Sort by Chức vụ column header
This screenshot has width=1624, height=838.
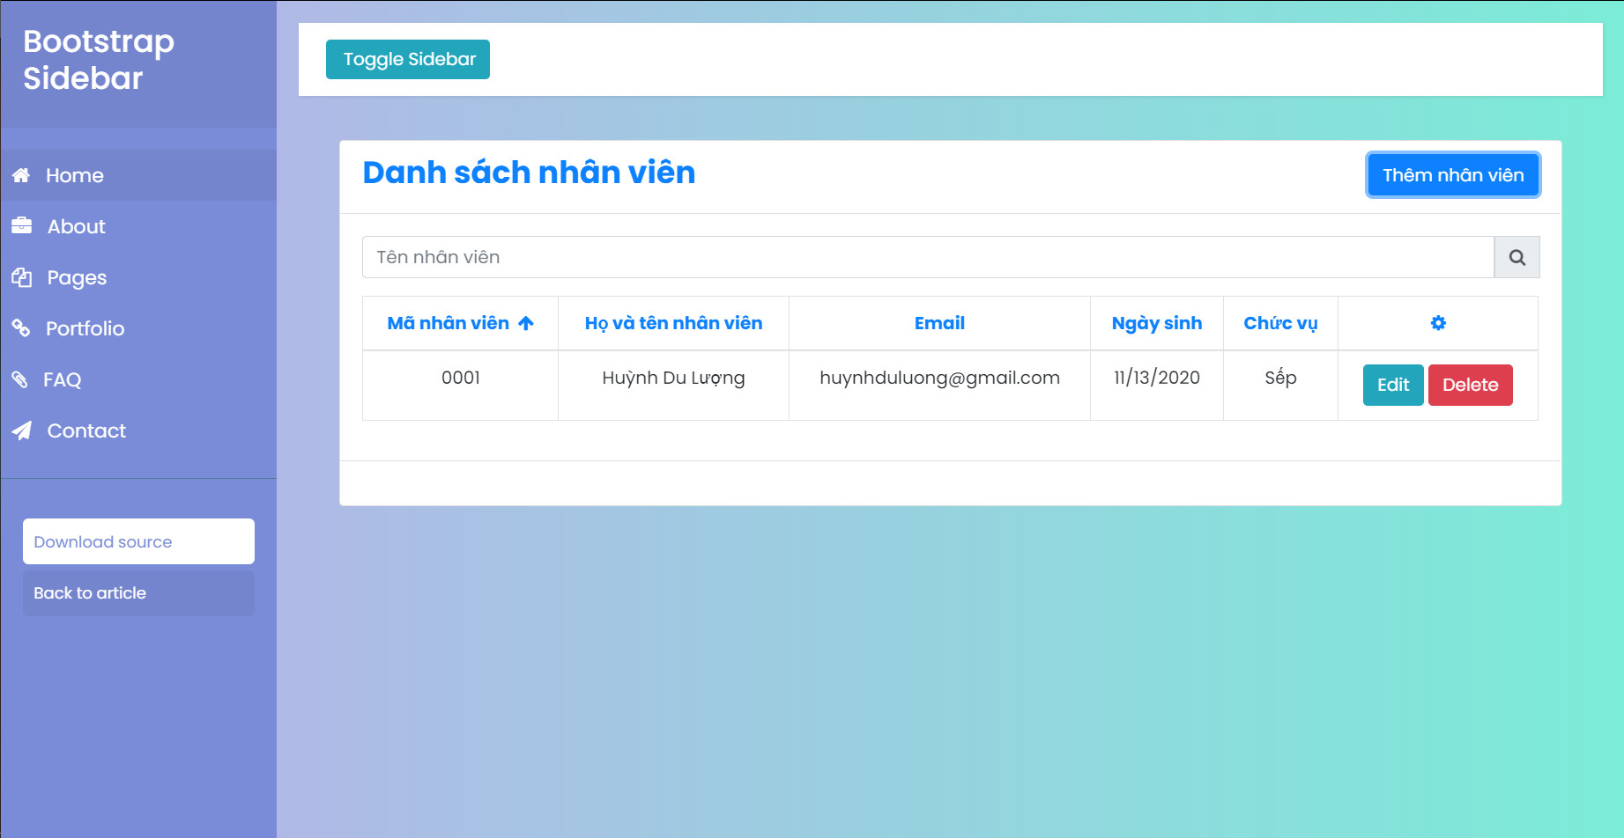click(1280, 323)
